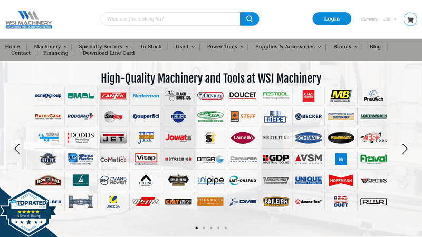Click the search magnifier button
The image size is (422, 237).
[x=250, y=19]
